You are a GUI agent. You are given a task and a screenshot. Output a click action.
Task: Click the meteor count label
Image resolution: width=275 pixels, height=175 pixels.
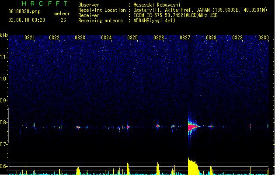62,14
